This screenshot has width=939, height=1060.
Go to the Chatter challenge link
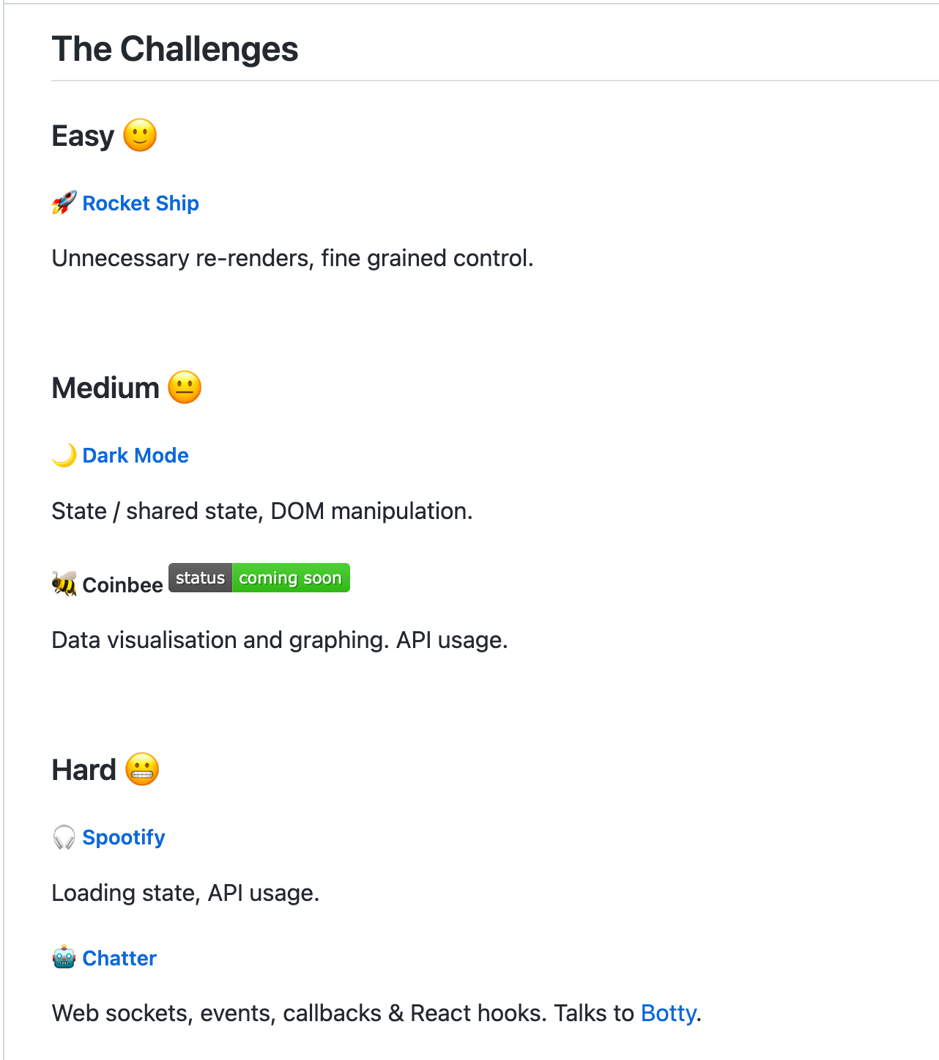click(x=119, y=958)
